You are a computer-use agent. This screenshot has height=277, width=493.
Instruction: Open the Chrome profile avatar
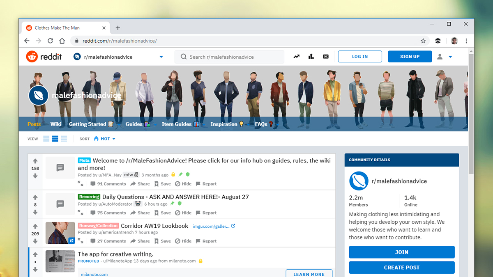[454, 41]
